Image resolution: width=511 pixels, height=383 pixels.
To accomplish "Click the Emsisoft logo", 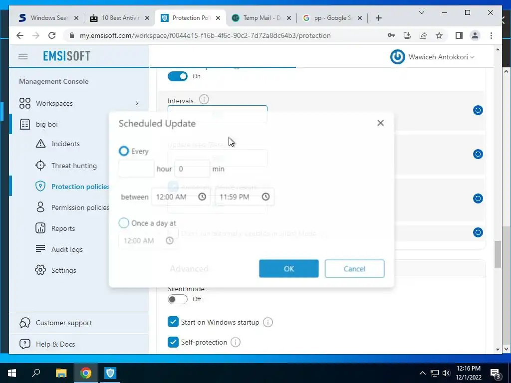I will coord(66,56).
